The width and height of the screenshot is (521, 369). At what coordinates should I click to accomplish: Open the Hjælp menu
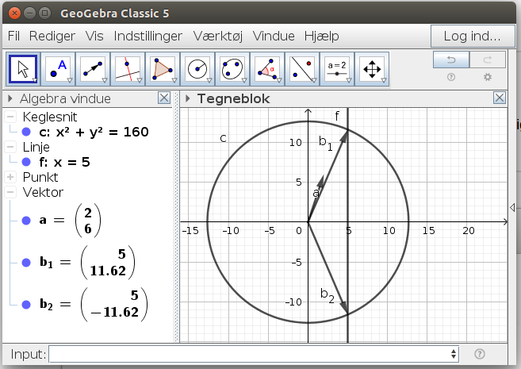(x=322, y=36)
